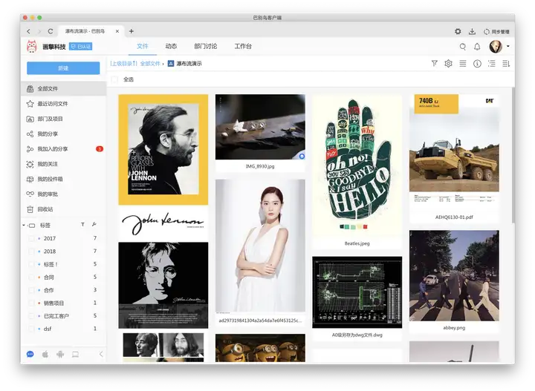Expand the user avatar dropdown arrow

[x=508, y=46]
